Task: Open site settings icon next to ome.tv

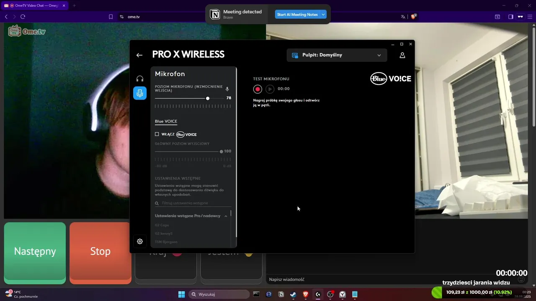Action: pyautogui.click(x=122, y=17)
